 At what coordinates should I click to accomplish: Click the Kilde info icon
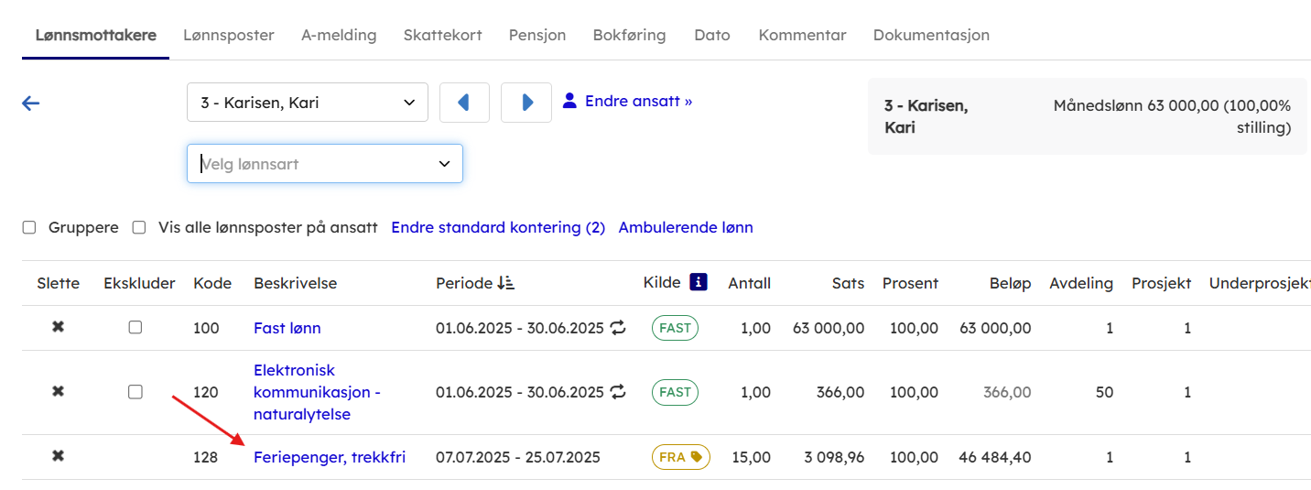[699, 282]
